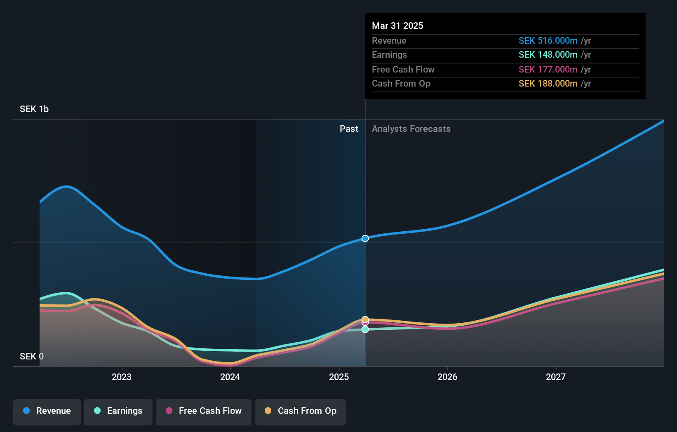
Task: Click the pink dot in Free Cash Flow legend
Action: coord(169,411)
